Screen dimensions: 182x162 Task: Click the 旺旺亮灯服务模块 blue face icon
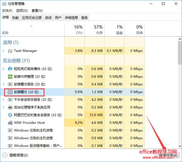10,69
